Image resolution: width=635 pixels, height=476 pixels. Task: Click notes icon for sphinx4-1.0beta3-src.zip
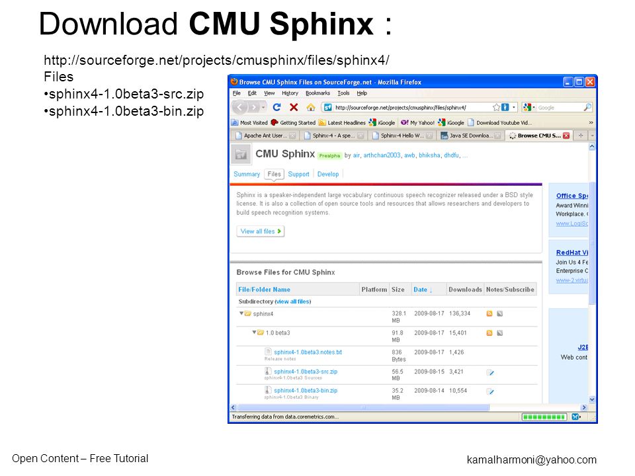point(490,372)
